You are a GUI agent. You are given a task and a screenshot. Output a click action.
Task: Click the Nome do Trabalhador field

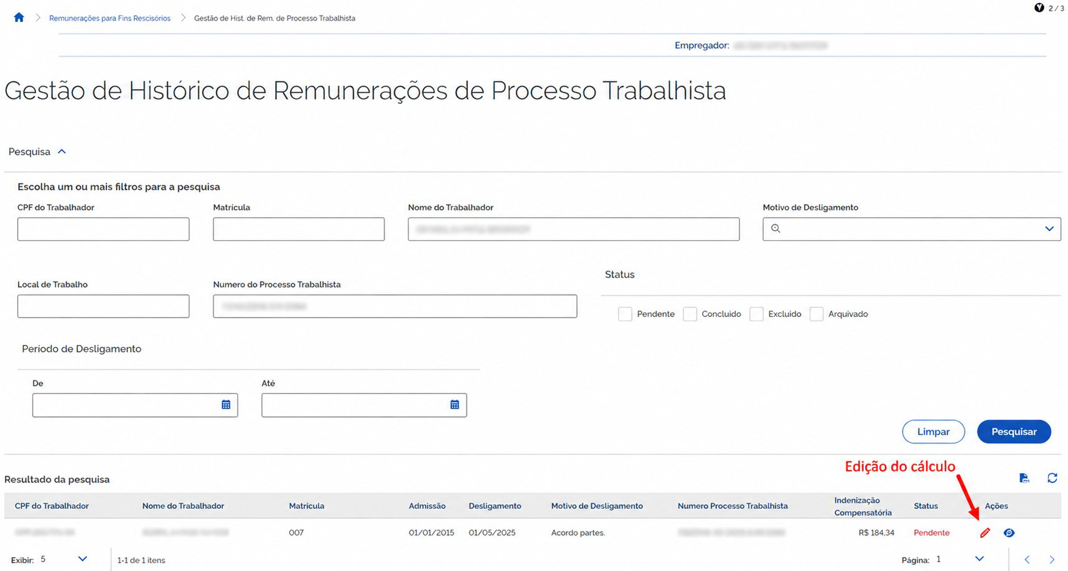[x=574, y=229]
